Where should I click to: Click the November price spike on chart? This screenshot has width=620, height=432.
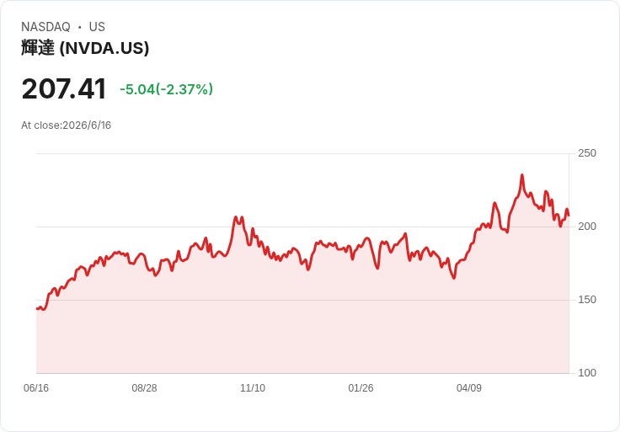tap(238, 217)
